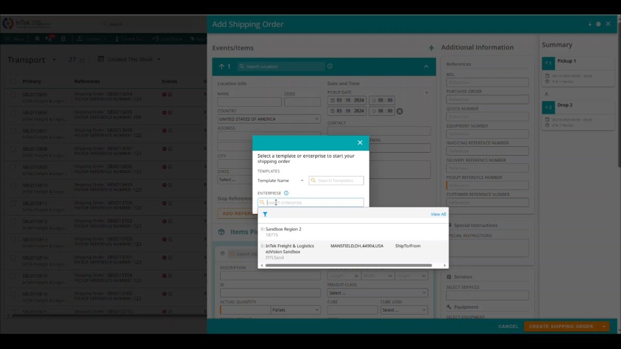Open the Create Shipping Order split arrow
The image size is (621, 349).
(x=604, y=327)
